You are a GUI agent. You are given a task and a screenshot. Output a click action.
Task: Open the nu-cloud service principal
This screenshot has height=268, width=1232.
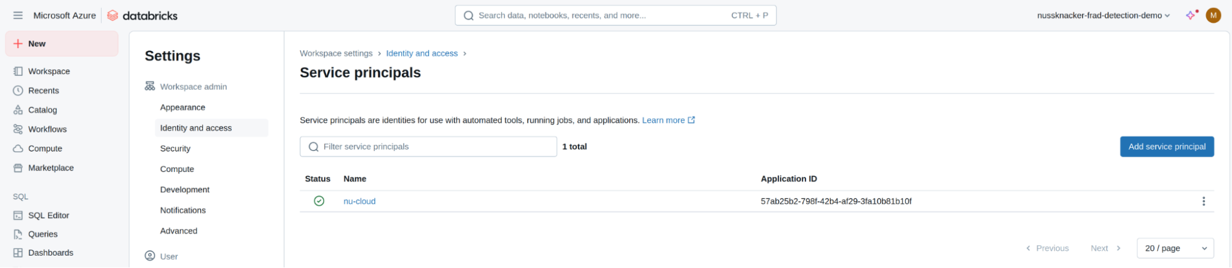click(x=359, y=201)
